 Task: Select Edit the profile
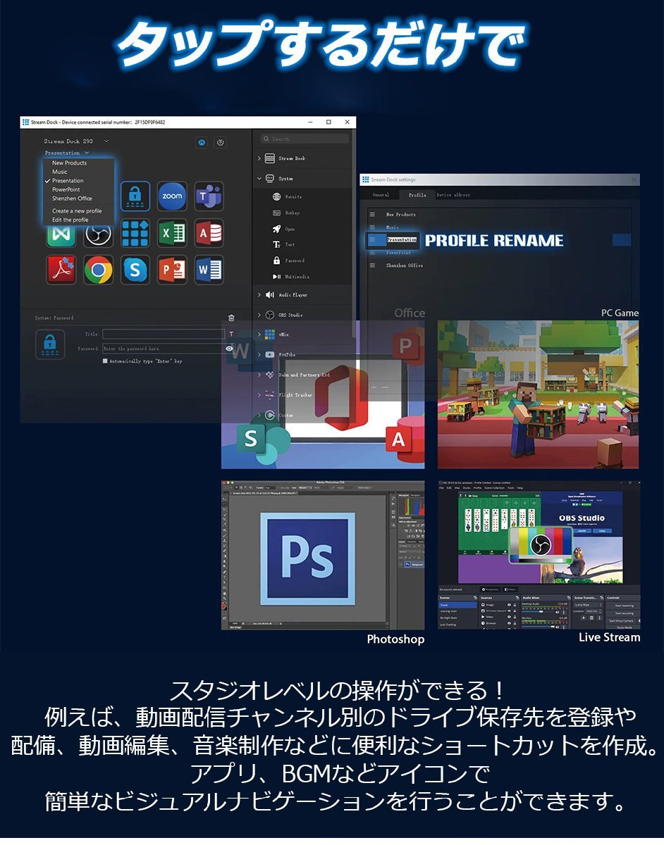(70, 220)
